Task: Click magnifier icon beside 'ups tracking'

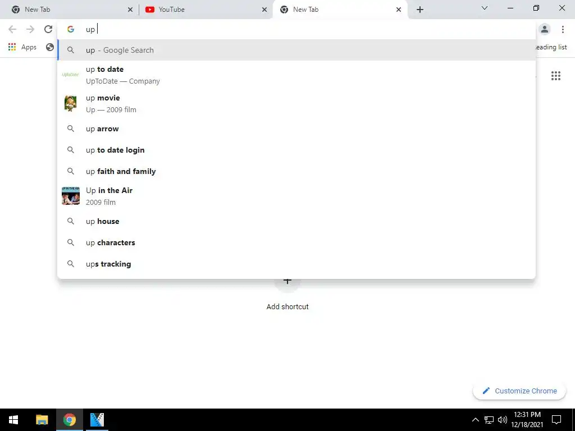Action: [71, 264]
